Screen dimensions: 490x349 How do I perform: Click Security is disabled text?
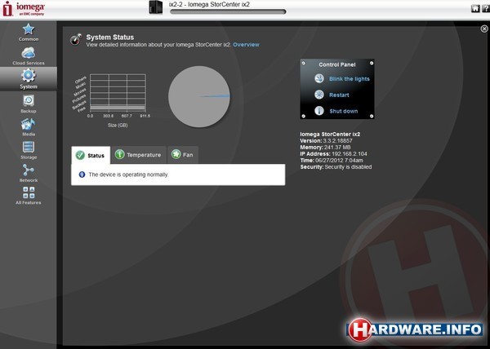[x=348, y=167]
